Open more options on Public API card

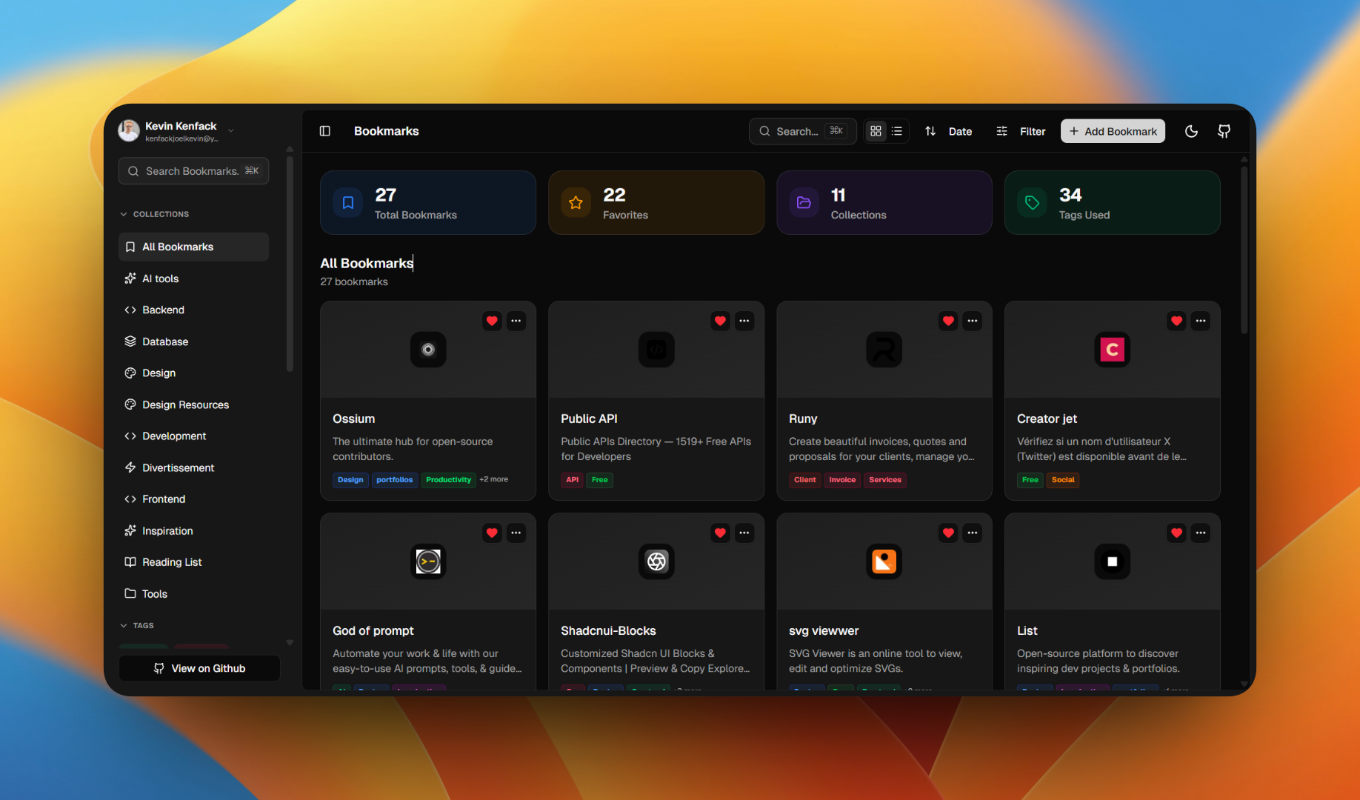(744, 321)
